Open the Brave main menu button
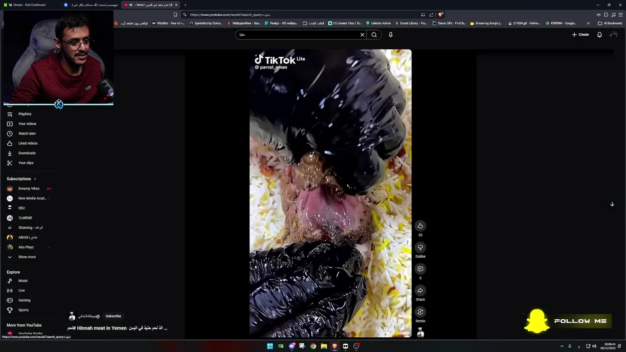 621,15
